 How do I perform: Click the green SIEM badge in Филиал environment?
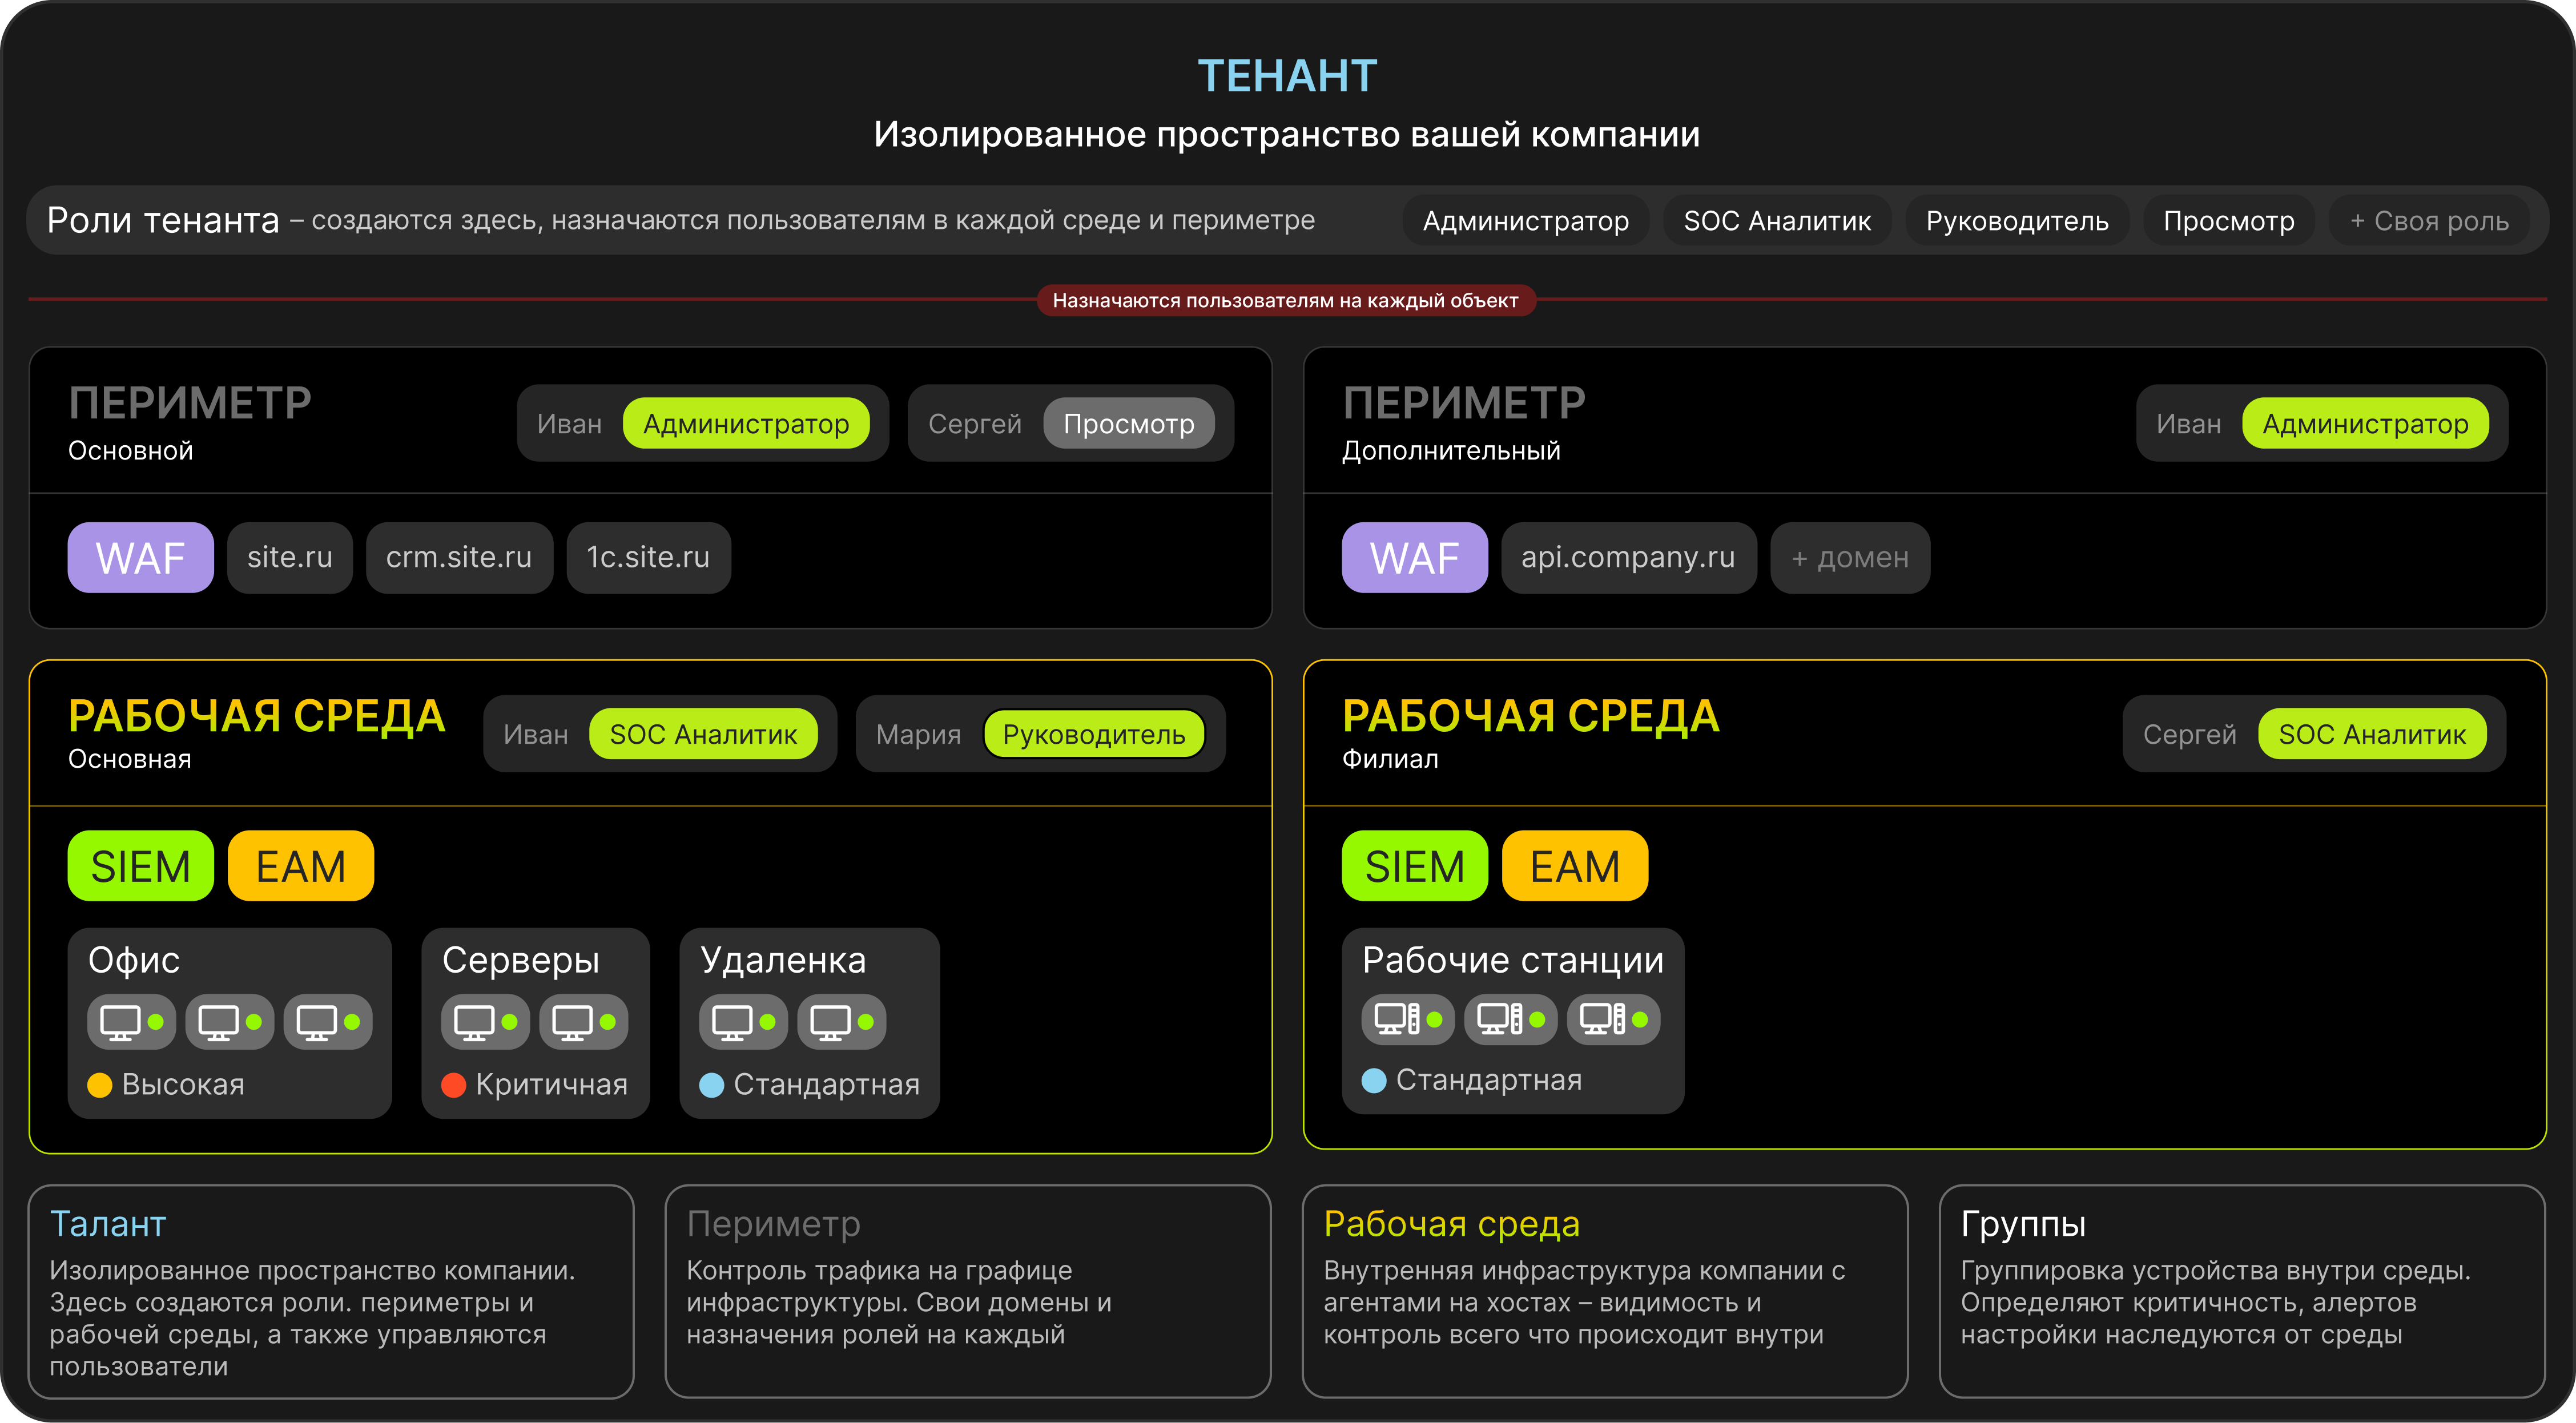point(1414,866)
